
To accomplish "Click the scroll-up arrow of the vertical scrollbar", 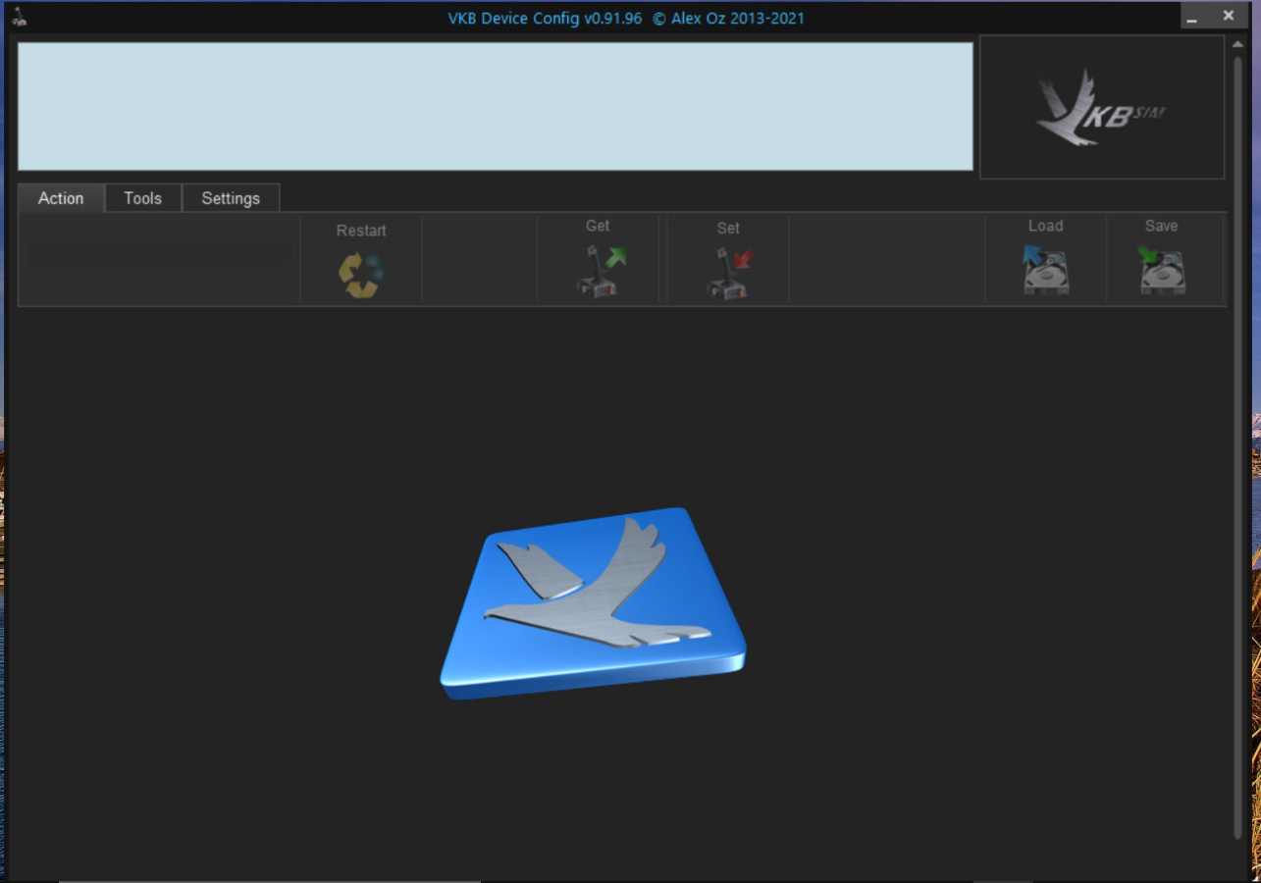I will pos(1237,44).
